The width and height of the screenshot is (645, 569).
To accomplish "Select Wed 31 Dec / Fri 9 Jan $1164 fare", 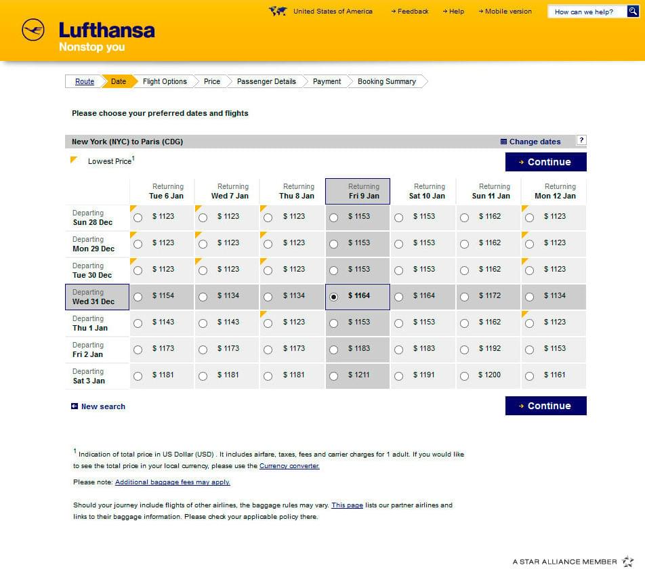I will (x=333, y=297).
